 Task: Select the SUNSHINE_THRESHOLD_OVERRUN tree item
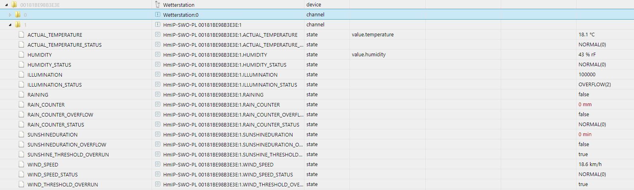(x=68, y=154)
